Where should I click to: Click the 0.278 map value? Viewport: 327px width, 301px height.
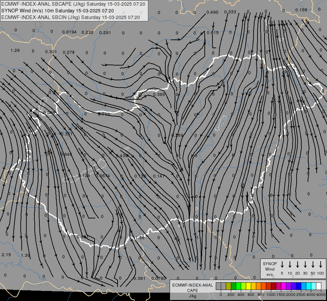click(x=68, y=52)
